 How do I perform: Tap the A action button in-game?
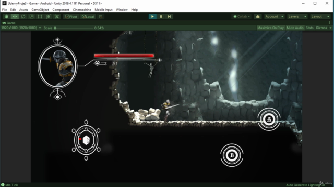[x=269, y=119]
